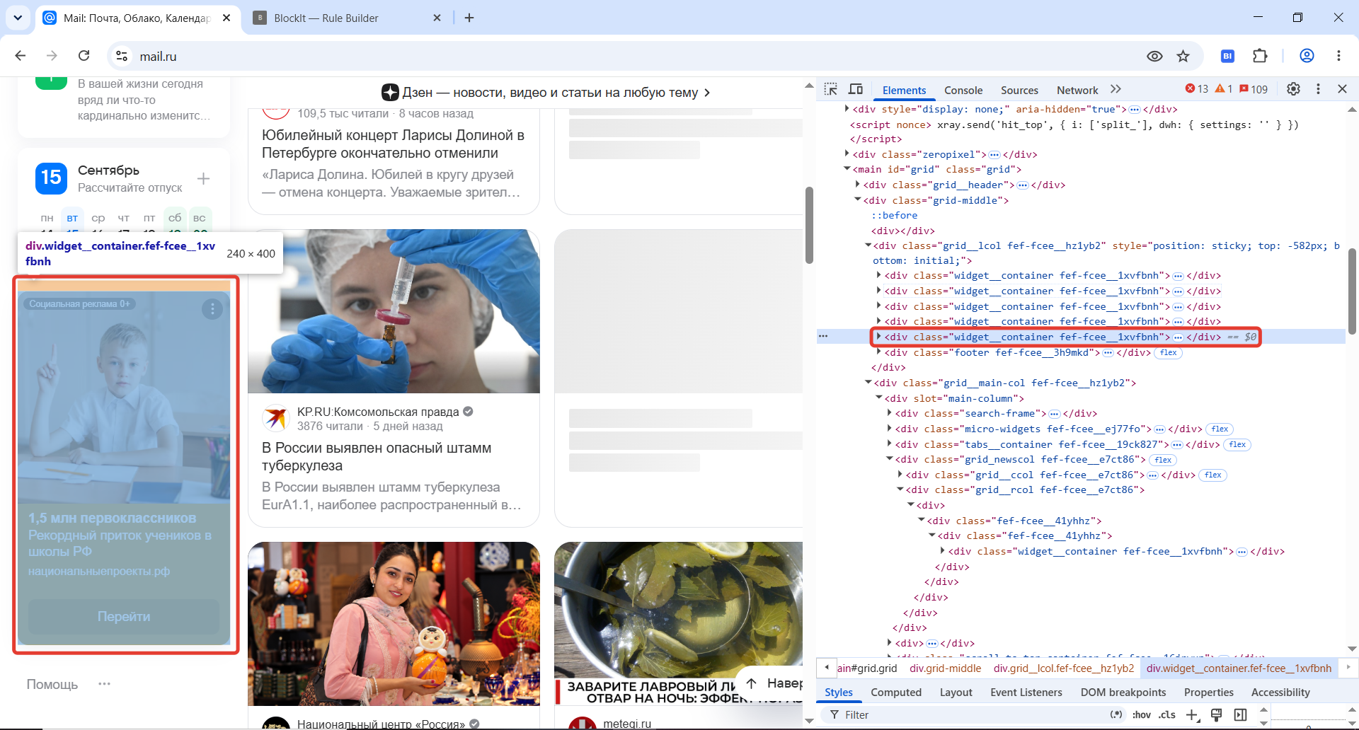This screenshot has height=730, width=1359.
Task: Open the rendering emulation paintbrush icon
Action: [1216, 715]
